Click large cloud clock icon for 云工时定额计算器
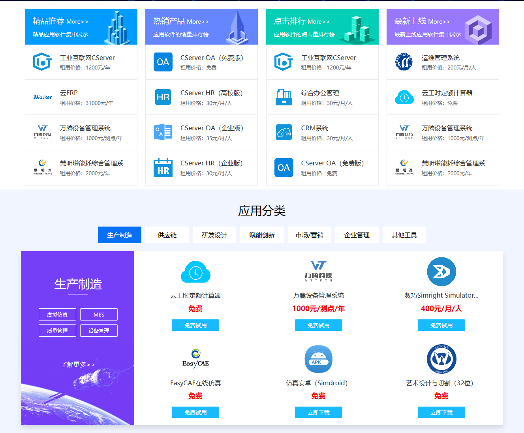Viewport: 524px width, 433px height. click(195, 272)
